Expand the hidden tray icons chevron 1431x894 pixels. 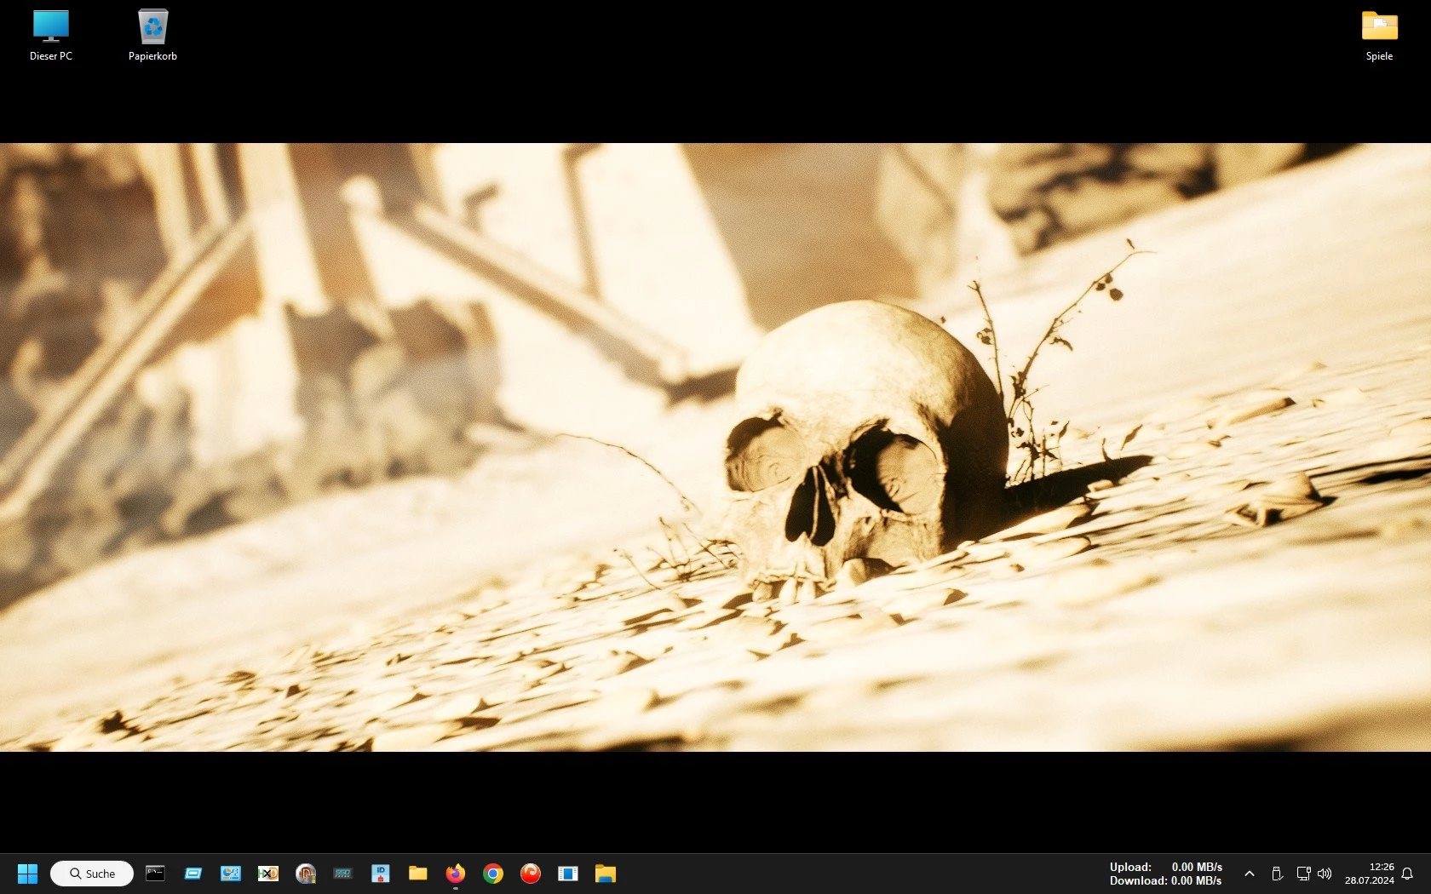(1250, 874)
